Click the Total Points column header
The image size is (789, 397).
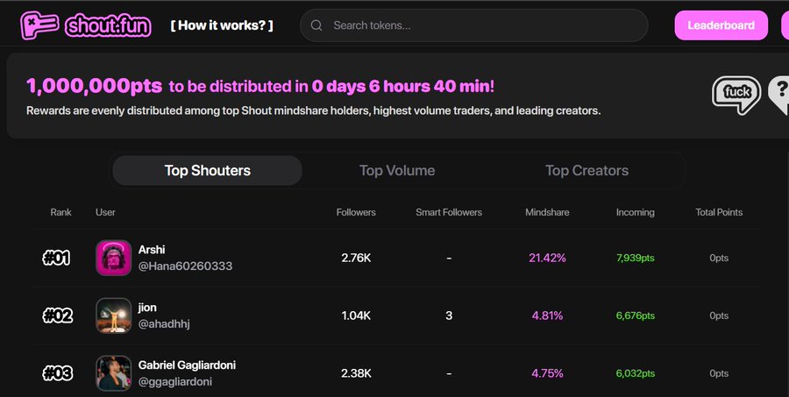click(719, 212)
